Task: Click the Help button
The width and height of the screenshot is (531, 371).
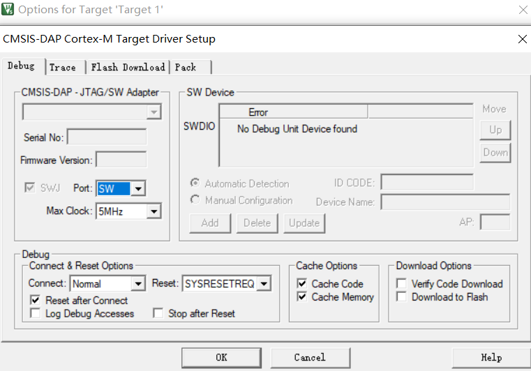Action: [491, 357]
